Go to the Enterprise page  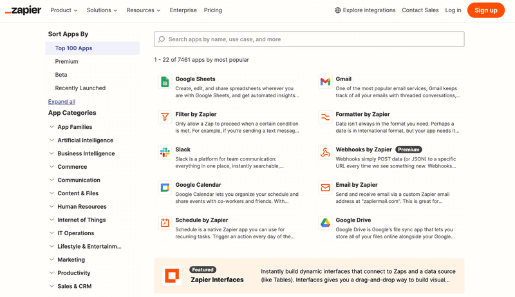click(x=183, y=10)
